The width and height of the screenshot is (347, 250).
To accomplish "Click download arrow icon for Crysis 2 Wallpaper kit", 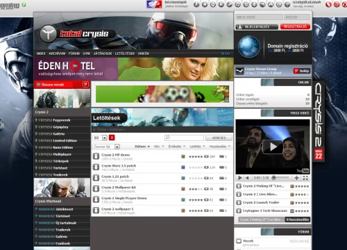I will 96,189.
